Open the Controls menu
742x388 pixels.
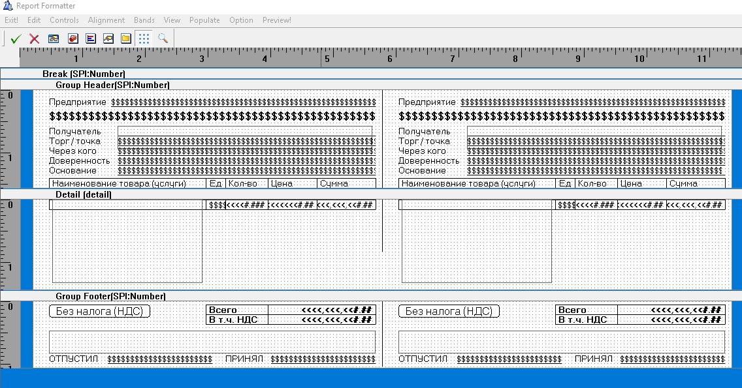coord(64,20)
